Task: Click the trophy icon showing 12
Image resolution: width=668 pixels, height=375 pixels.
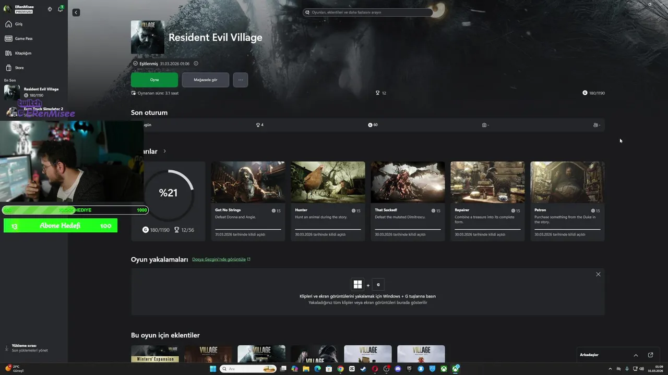Action: [x=378, y=93]
